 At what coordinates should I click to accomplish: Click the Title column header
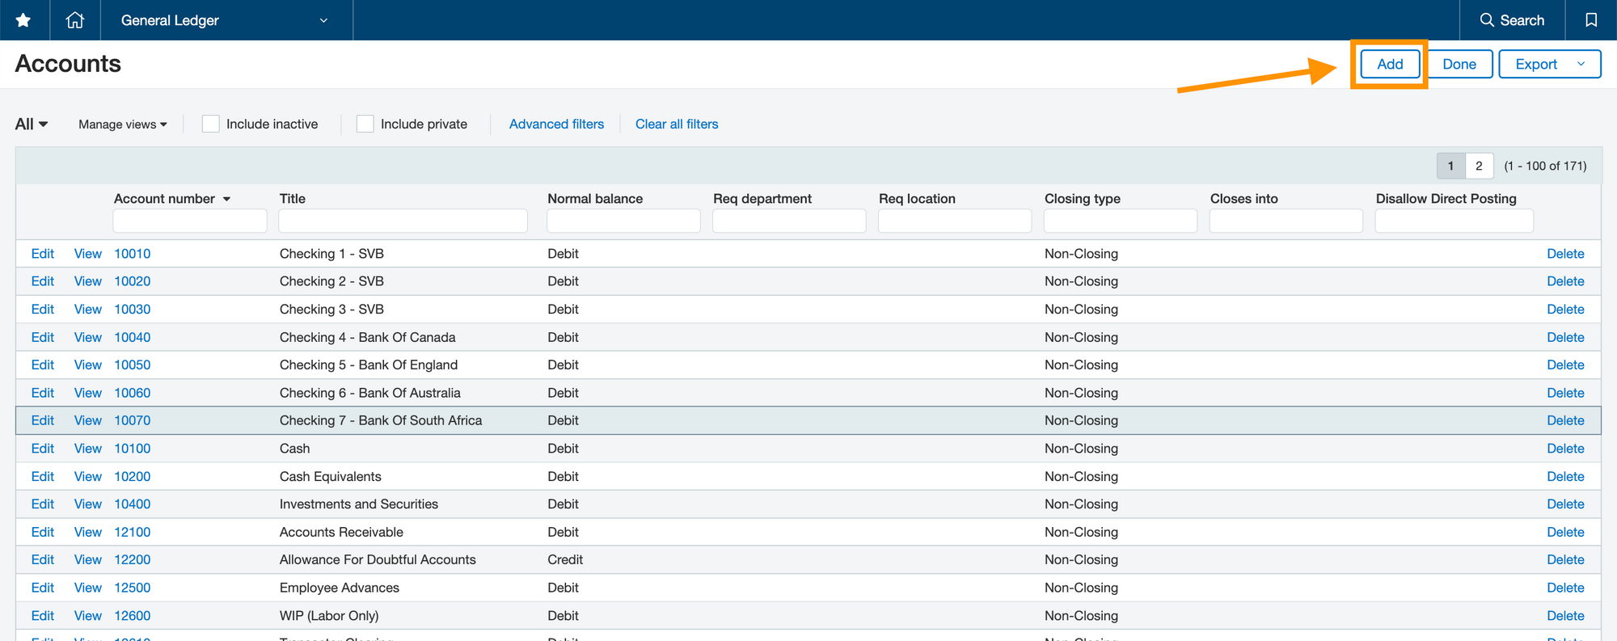(x=293, y=199)
